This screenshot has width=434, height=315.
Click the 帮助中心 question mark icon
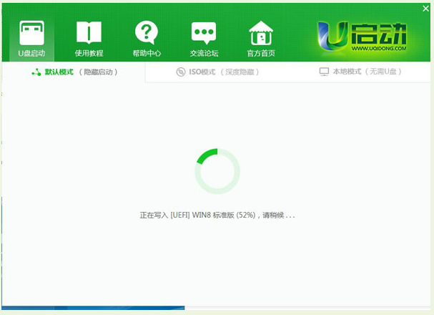pyautogui.click(x=146, y=33)
